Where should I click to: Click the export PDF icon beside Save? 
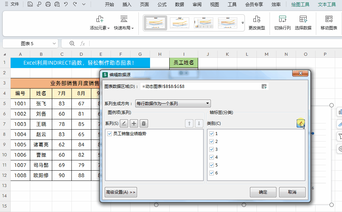(x=39, y=4)
